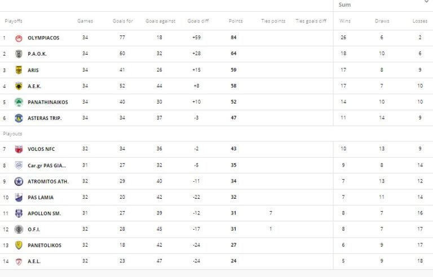433x277 pixels.
Task: Click the green Panathinaikos shamrock logo
Action: coord(19,102)
